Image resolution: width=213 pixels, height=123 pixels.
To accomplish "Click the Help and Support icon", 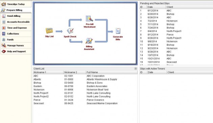I will 4,51.
